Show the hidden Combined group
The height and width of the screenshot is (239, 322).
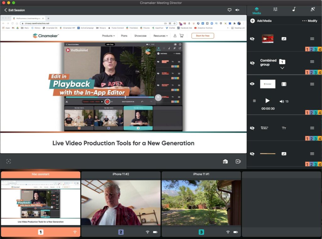(252, 63)
